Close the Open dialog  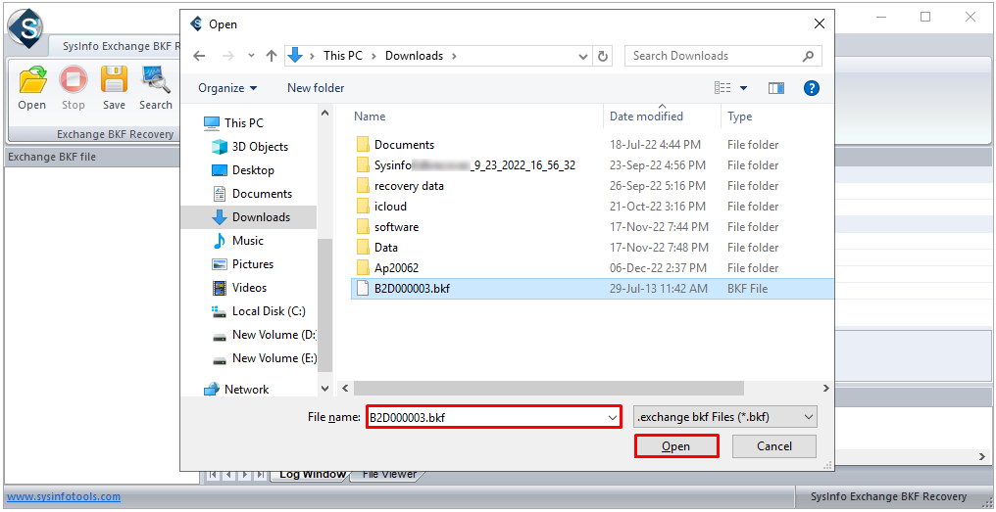(820, 24)
